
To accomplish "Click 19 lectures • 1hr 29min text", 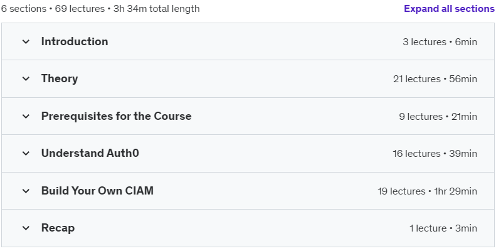I will (428, 191).
